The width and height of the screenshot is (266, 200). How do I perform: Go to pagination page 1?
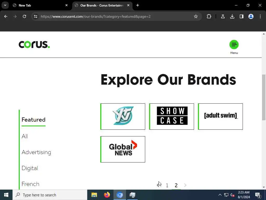click(167, 185)
